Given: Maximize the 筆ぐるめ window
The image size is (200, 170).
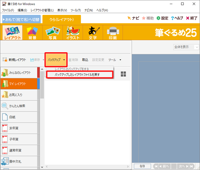Looking at the screenshot, I should click(x=182, y=4).
